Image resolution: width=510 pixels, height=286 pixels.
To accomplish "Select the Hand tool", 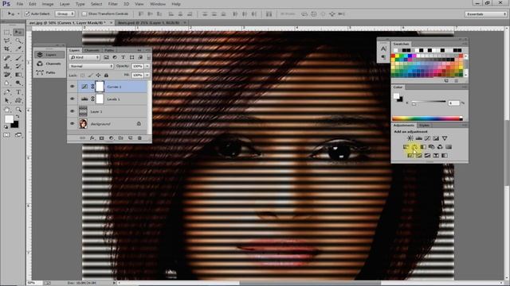I will (x=7, y=110).
